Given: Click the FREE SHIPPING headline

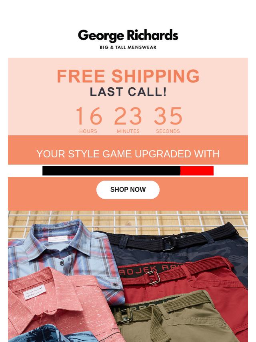Looking at the screenshot, I should click(x=128, y=76).
